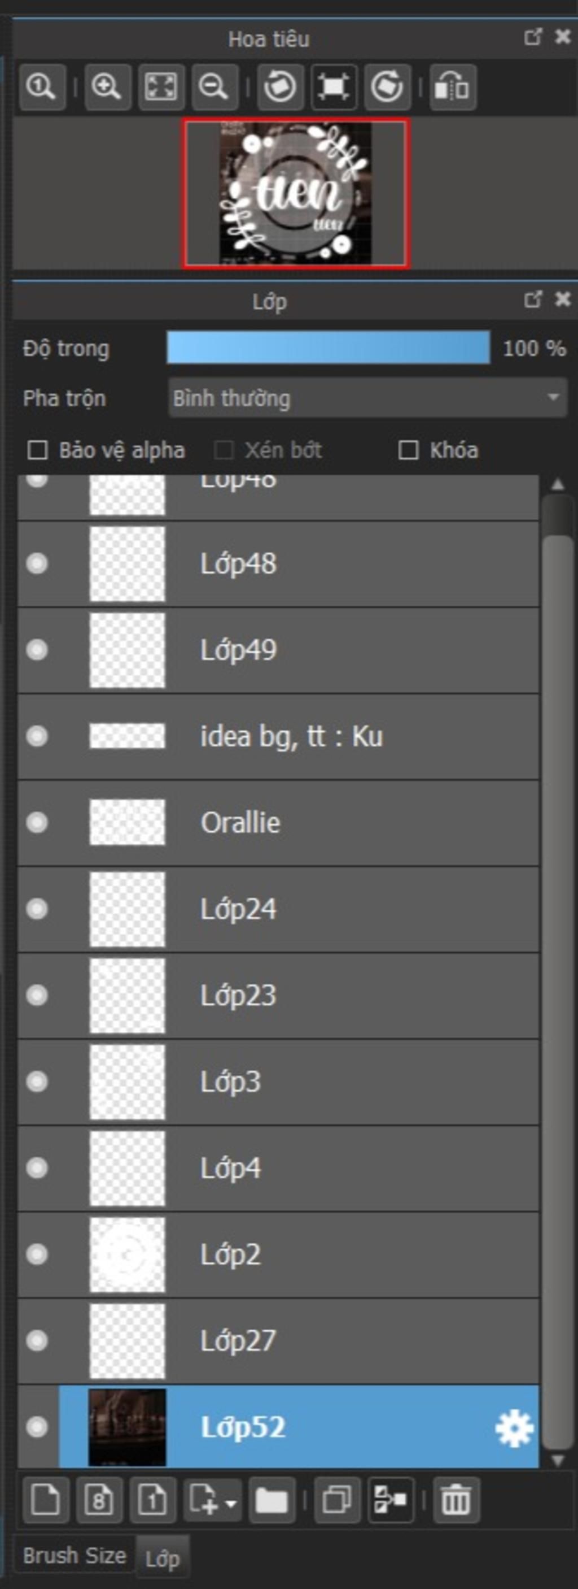The height and width of the screenshot is (1589, 578).
Task: Delete layer with trash icon
Action: point(456,1500)
